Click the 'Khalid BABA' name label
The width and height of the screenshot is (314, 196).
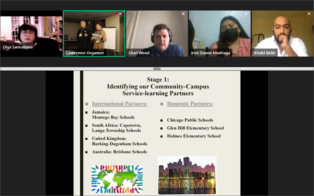pos(265,53)
